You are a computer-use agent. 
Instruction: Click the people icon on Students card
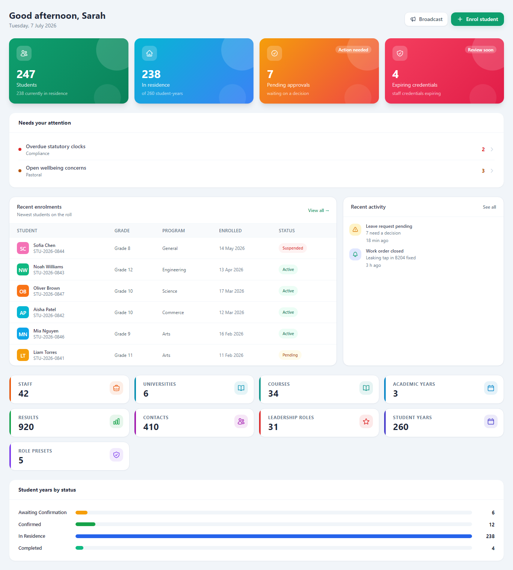tap(24, 53)
